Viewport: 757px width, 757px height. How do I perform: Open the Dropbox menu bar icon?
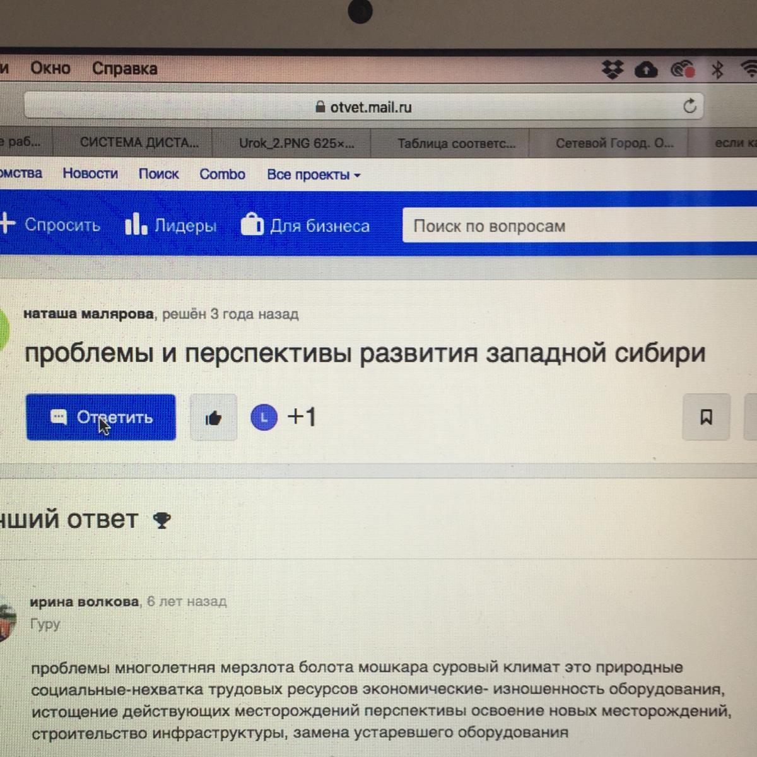pos(612,69)
